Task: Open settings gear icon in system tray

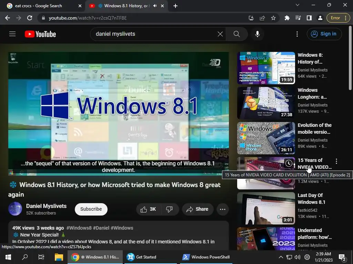Action: 307,257
